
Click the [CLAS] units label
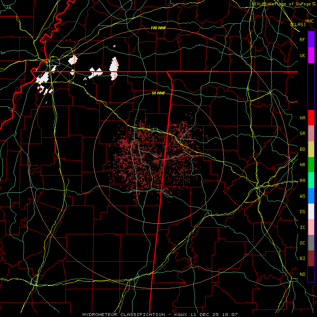(298, 24)
